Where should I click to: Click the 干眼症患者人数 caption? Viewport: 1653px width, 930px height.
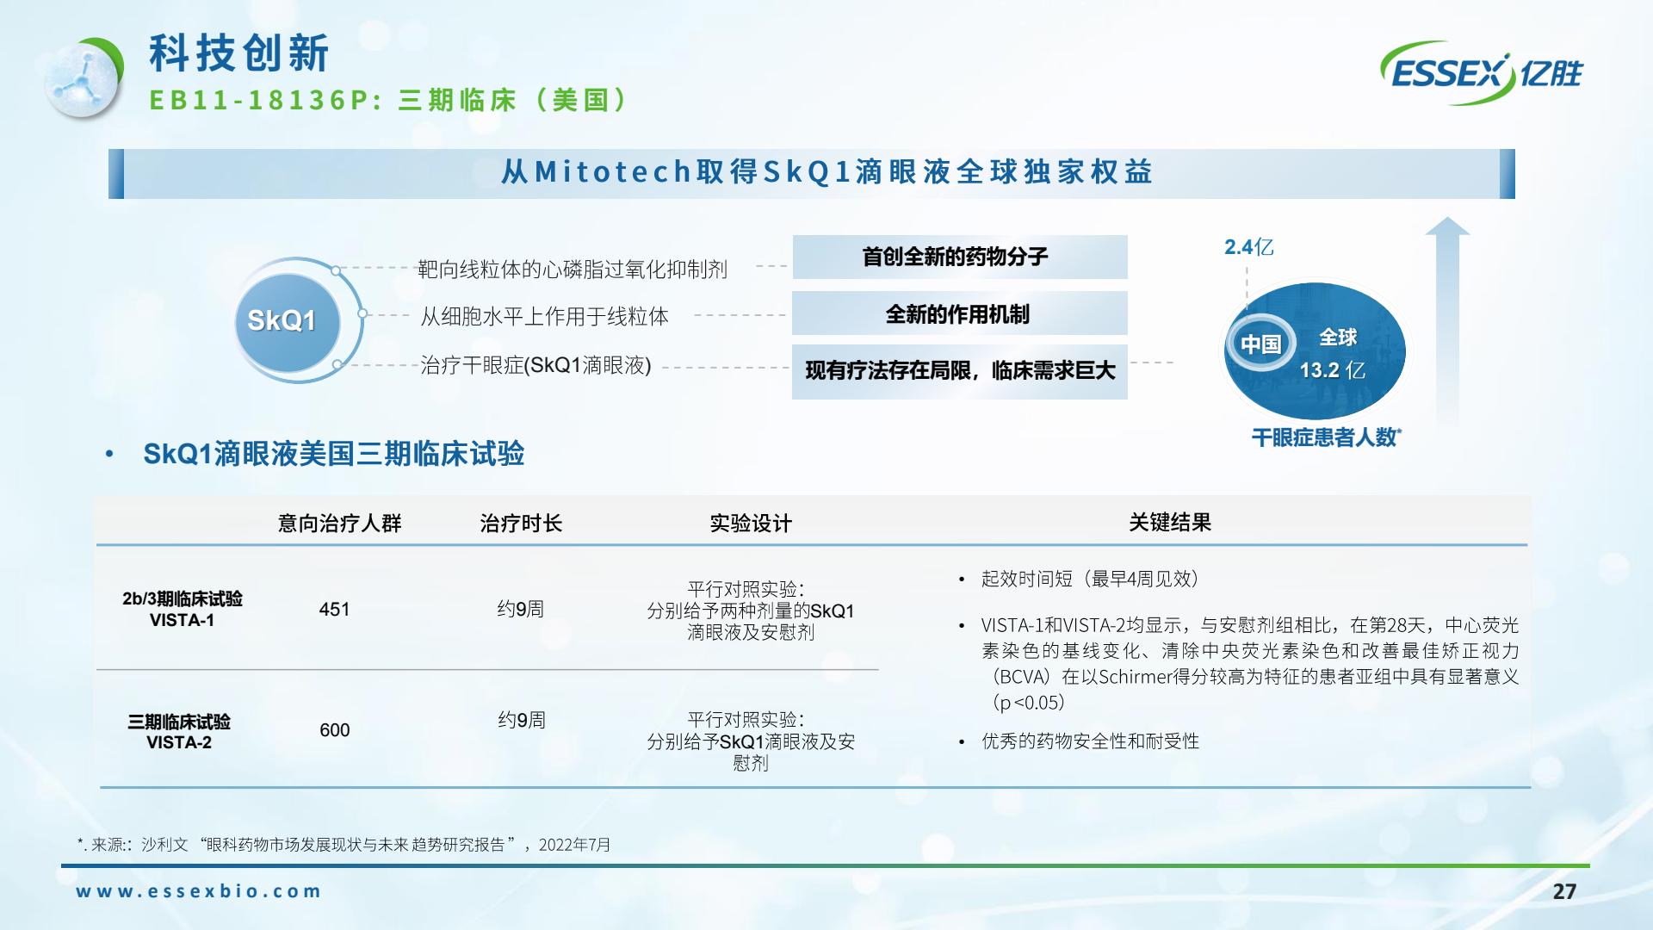(1326, 437)
